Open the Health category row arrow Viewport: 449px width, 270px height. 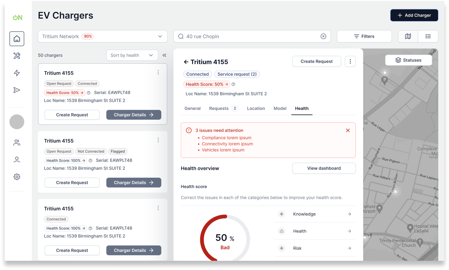tap(349, 231)
